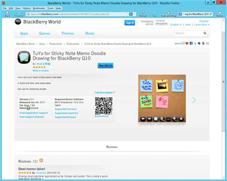
Task: Click the 'Best memo taker!' review title
Action: [32, 169]
